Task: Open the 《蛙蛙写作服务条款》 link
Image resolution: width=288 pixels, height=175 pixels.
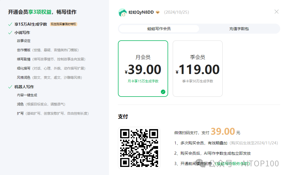Action: tap(233, 164)
